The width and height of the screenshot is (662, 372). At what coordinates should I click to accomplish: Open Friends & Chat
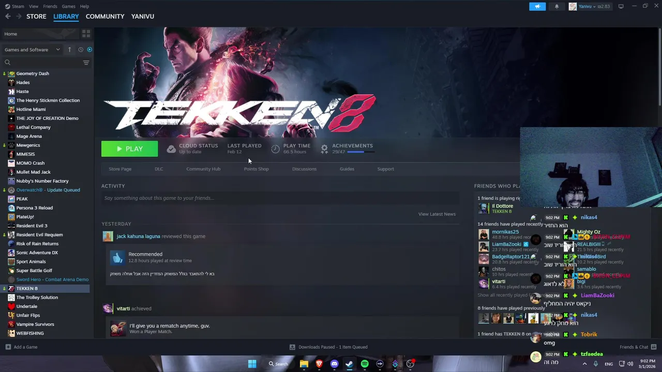coord(638,347)
